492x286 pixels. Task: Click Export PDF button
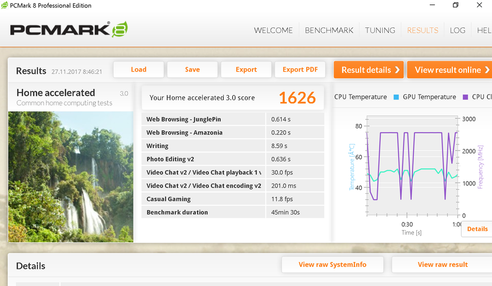coord(300,69)
